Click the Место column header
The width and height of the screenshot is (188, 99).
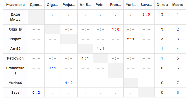(178, 5)
